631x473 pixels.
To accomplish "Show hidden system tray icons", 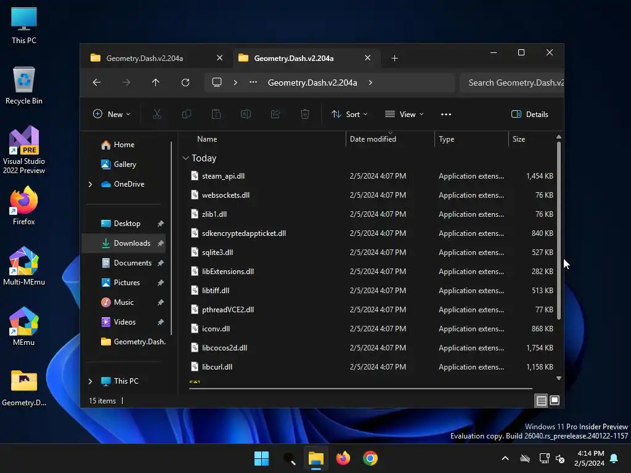I will click(505, 458).
